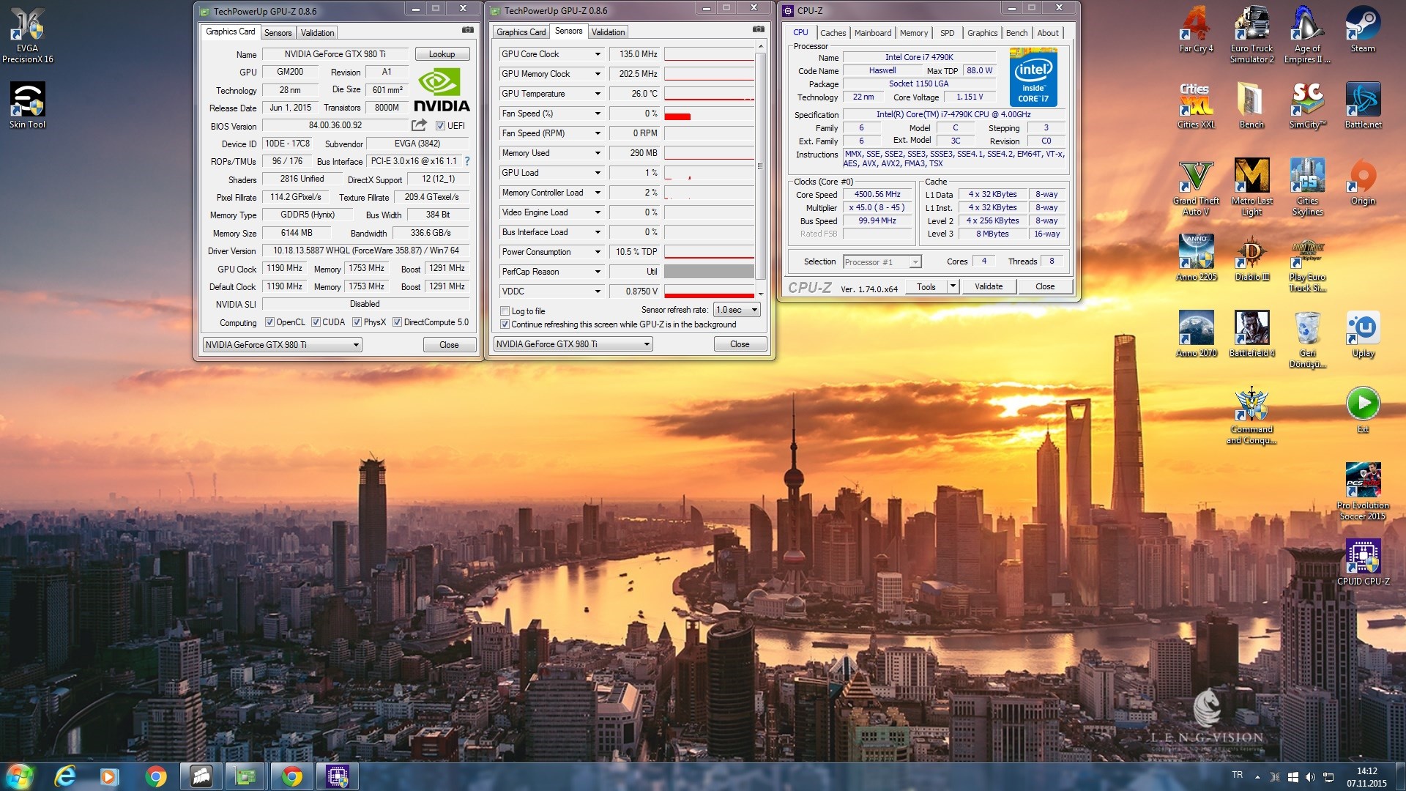Click the CPU-Z taskbar icon

(x=337, y=776)
